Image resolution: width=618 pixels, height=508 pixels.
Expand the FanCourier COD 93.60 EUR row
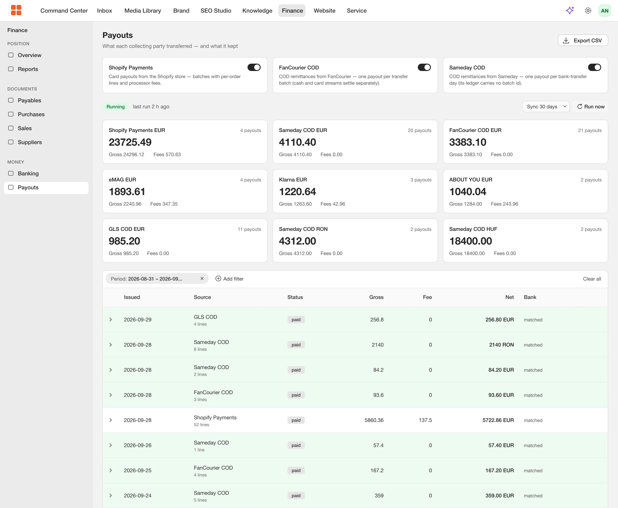pyautogui.click(x=111, y=395)
